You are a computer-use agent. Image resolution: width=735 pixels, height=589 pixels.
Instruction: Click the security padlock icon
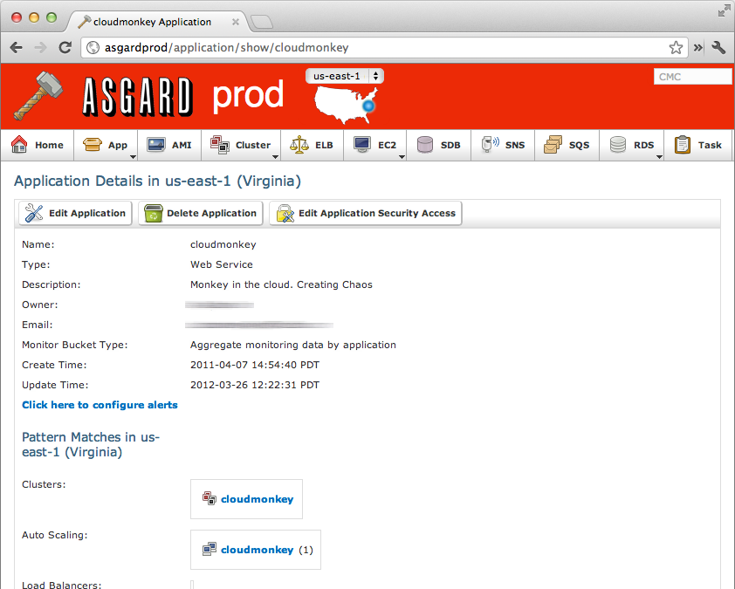click(x=285, y=214)
